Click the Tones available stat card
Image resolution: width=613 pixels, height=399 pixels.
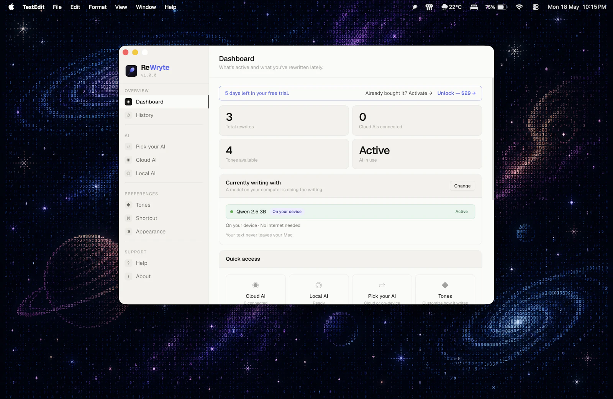pos(284,154)
